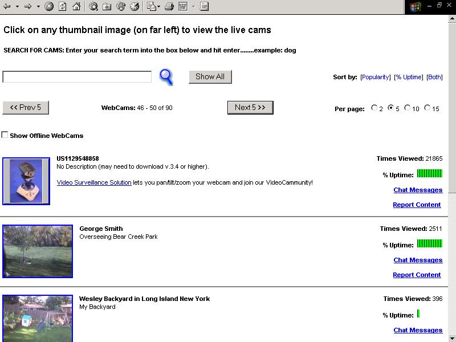Sort webcams by % Uptime

coord(408,77)
